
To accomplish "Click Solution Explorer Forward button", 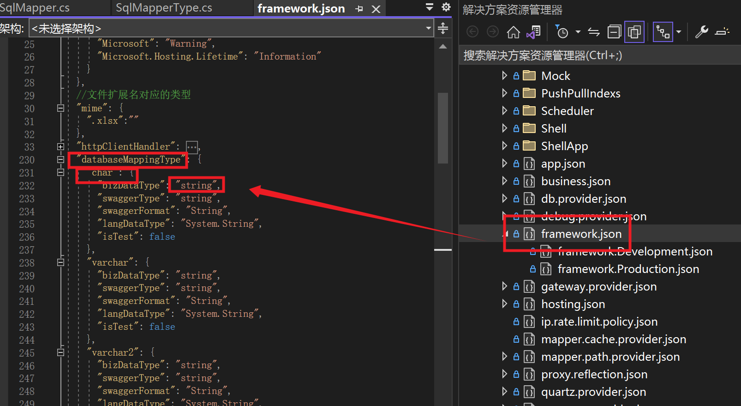I will [x=493, y=31].
